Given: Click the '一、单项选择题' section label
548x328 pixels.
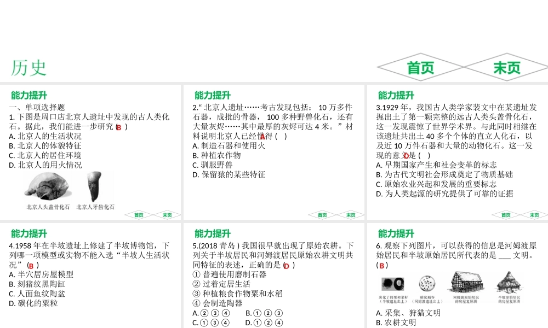Looking at the screenshot, I should [37, 107].
